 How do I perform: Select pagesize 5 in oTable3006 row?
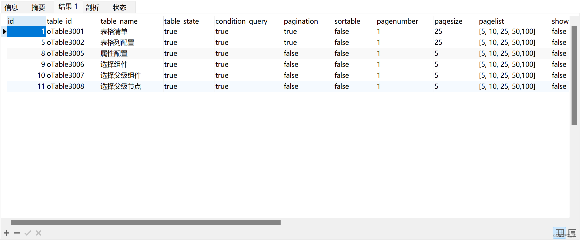[x=456, y=65]
